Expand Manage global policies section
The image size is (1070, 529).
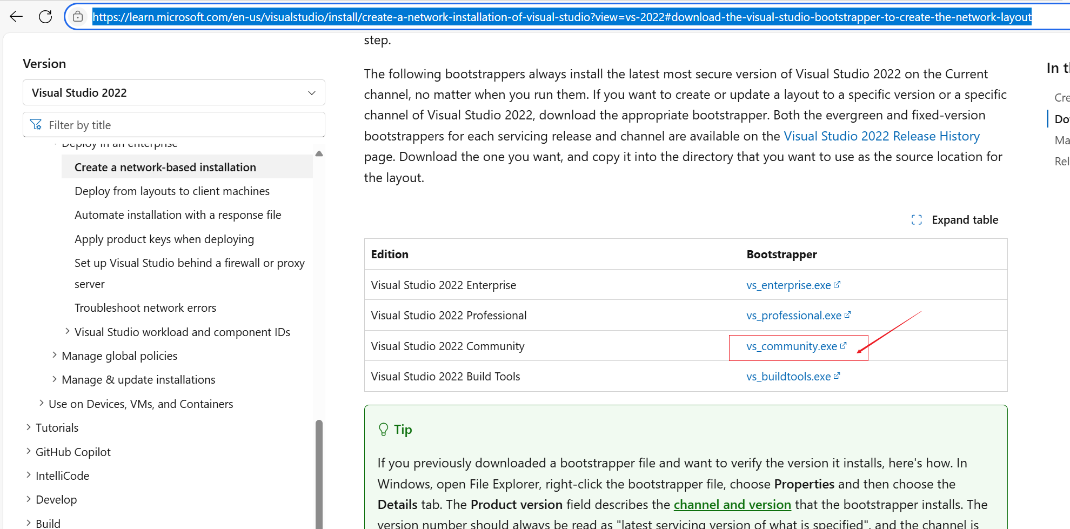[55, 355]
